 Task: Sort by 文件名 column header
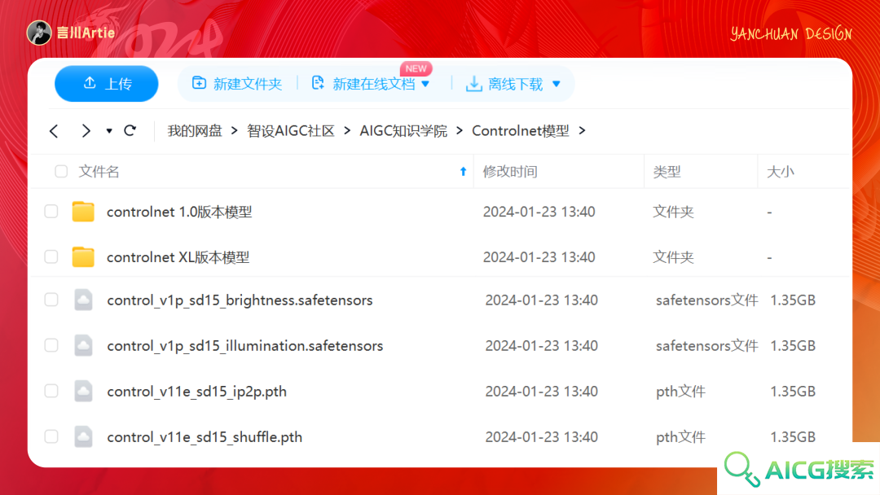(99, 172)
